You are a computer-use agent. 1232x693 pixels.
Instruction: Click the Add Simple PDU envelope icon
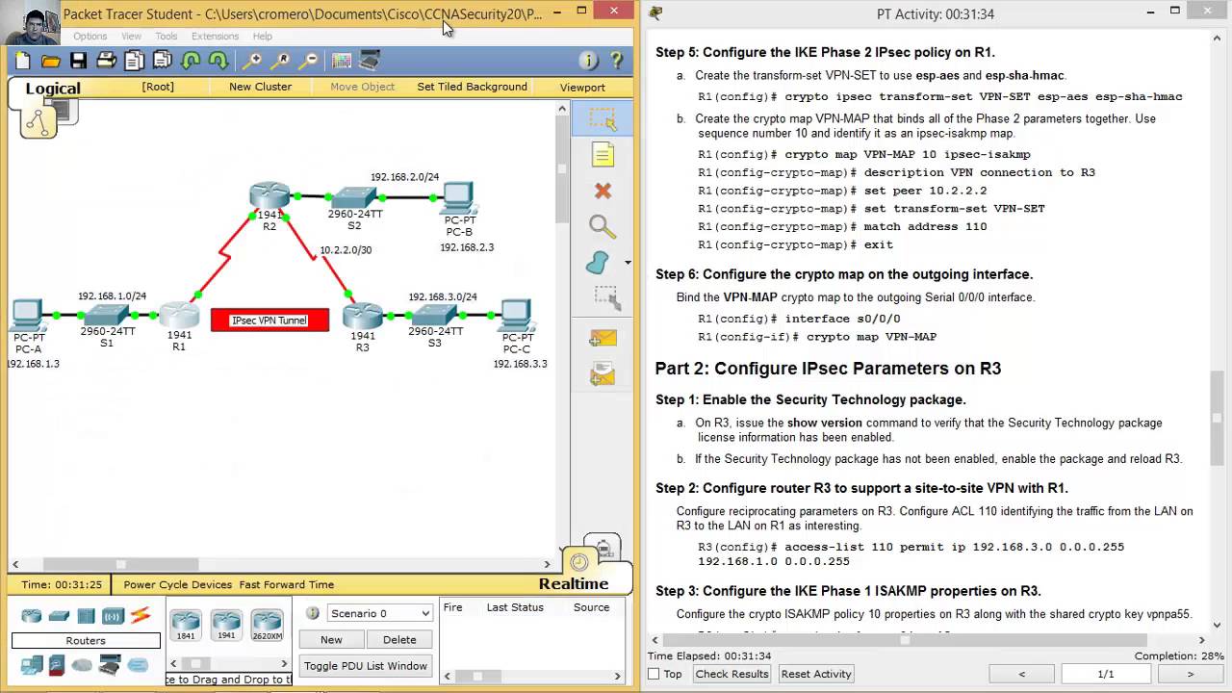pos(603,338)
